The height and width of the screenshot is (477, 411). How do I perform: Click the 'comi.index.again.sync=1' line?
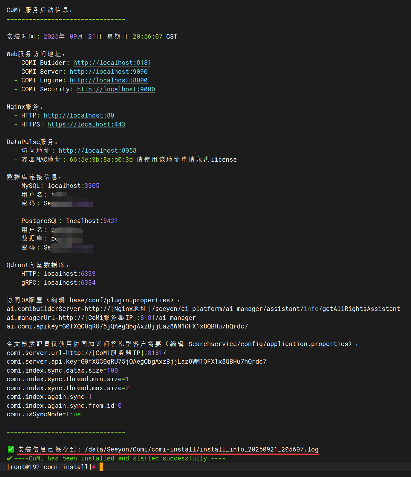49,397
